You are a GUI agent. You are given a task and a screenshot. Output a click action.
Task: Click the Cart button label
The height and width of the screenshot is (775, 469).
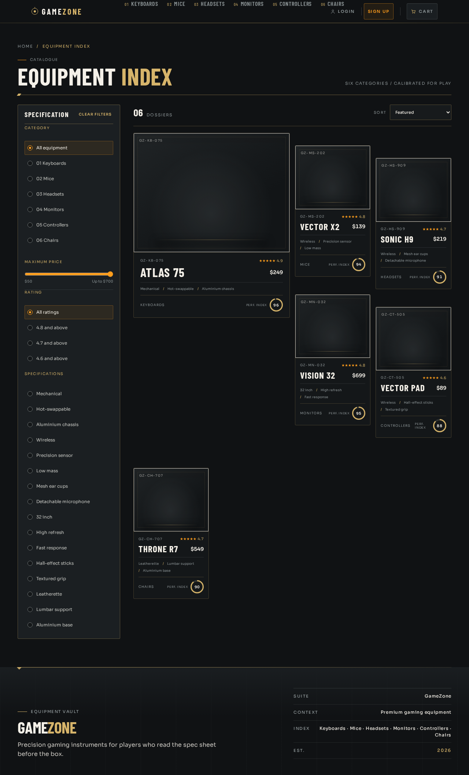(x=426, y=11)
